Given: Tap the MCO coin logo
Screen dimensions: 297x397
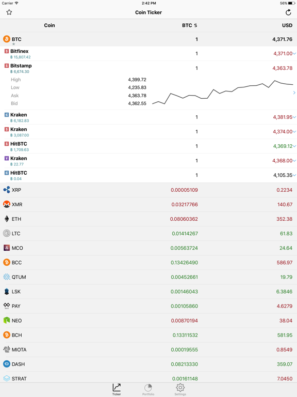Looking at the screenshot, I should click(x=7, y=248).
